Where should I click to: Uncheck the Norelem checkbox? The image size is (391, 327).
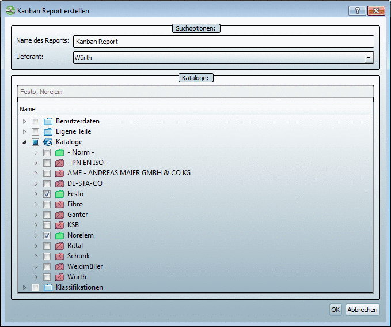click(x=47, y=235)
